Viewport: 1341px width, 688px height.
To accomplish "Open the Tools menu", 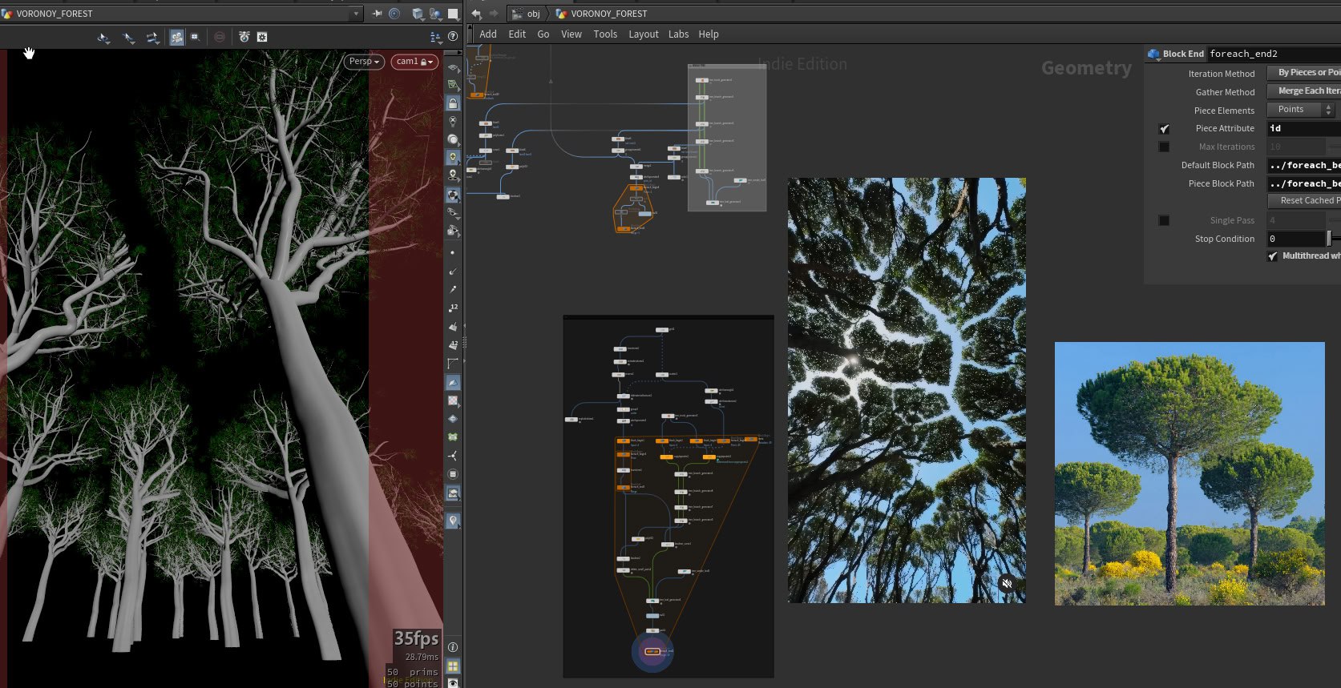I will click(605, 34).
